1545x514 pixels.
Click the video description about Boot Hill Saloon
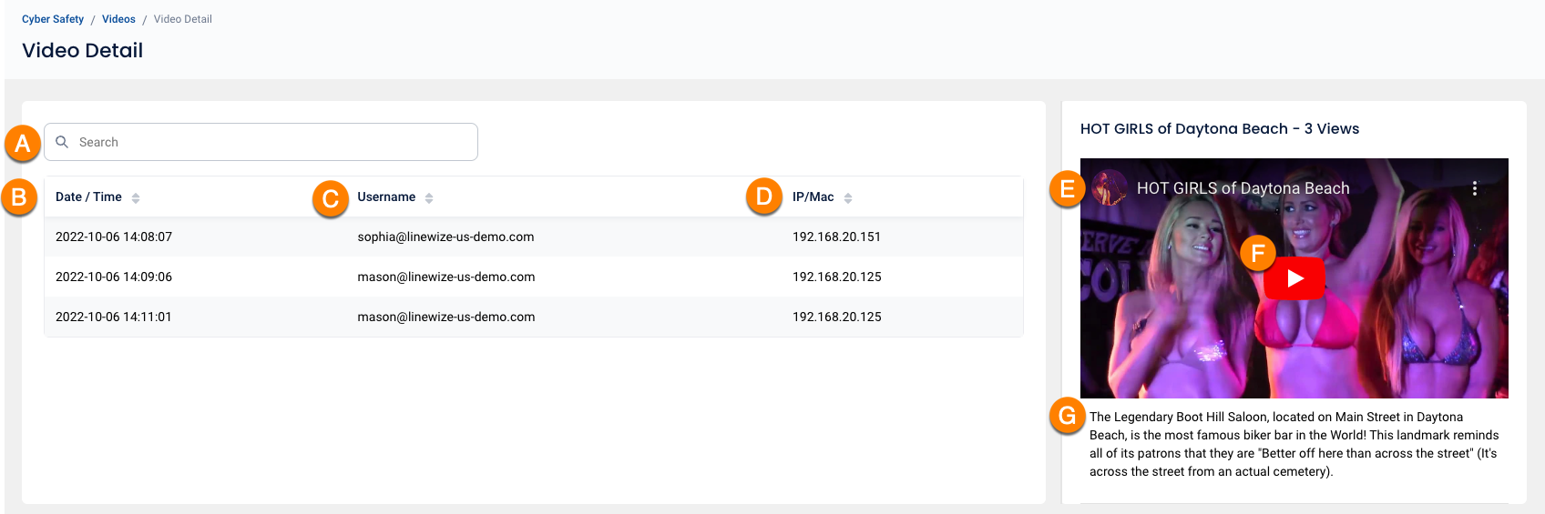click(x=1294, y=444)
